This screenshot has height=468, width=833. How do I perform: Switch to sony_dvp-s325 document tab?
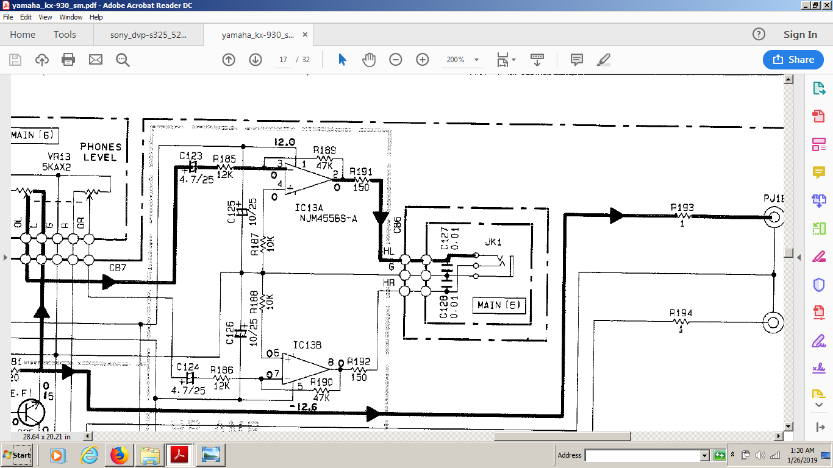coord(149,35)
